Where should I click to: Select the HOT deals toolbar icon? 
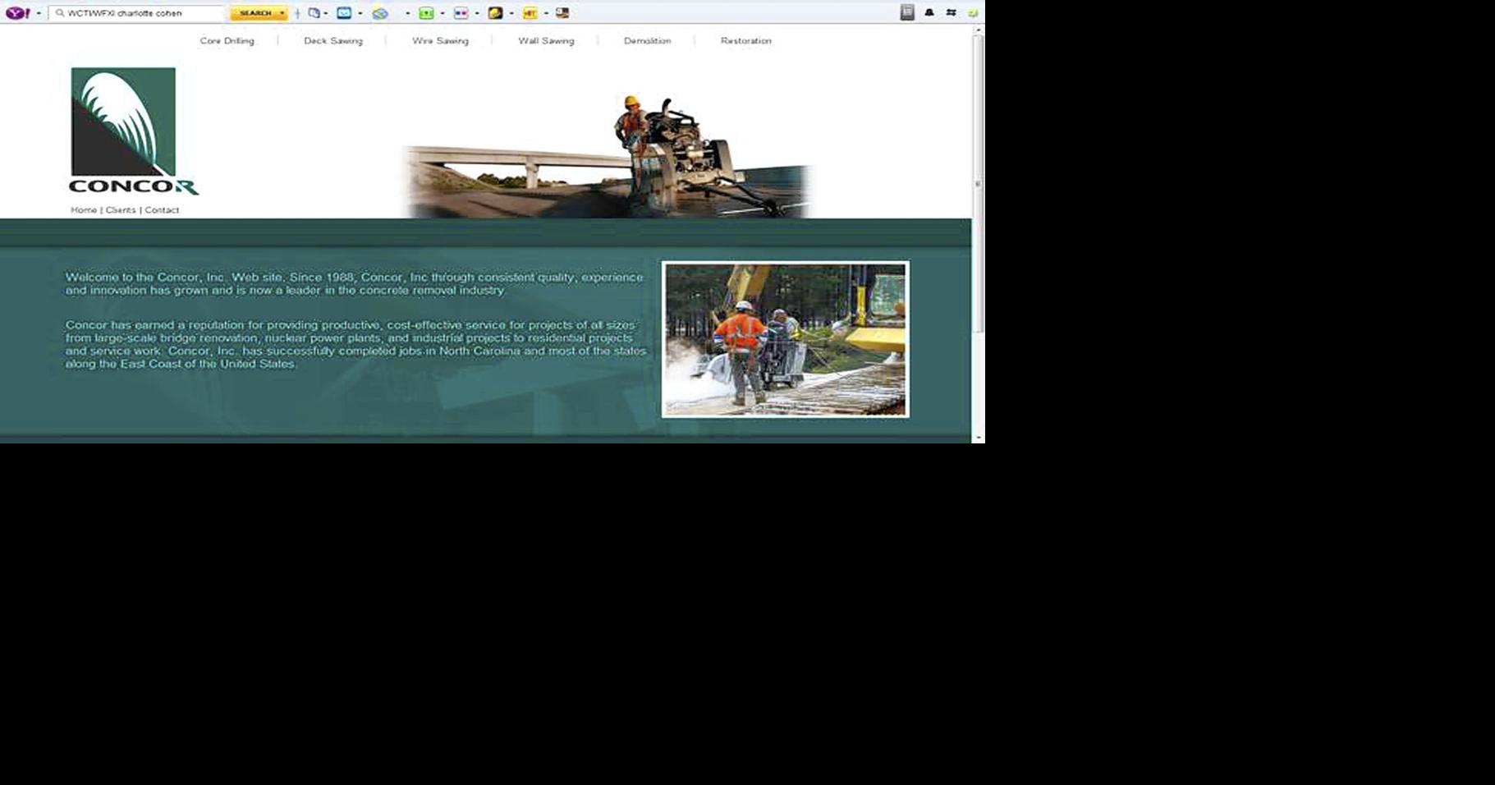coord(530,12)
